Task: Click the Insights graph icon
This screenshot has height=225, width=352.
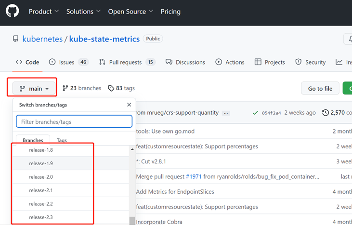Action: (339, 62)
